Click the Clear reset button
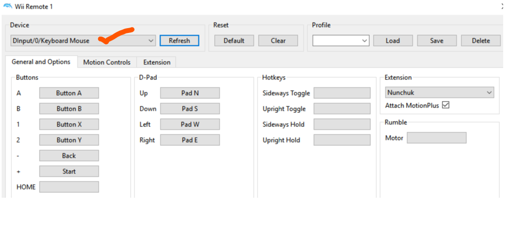514x242 pixels. coord(278,41)
